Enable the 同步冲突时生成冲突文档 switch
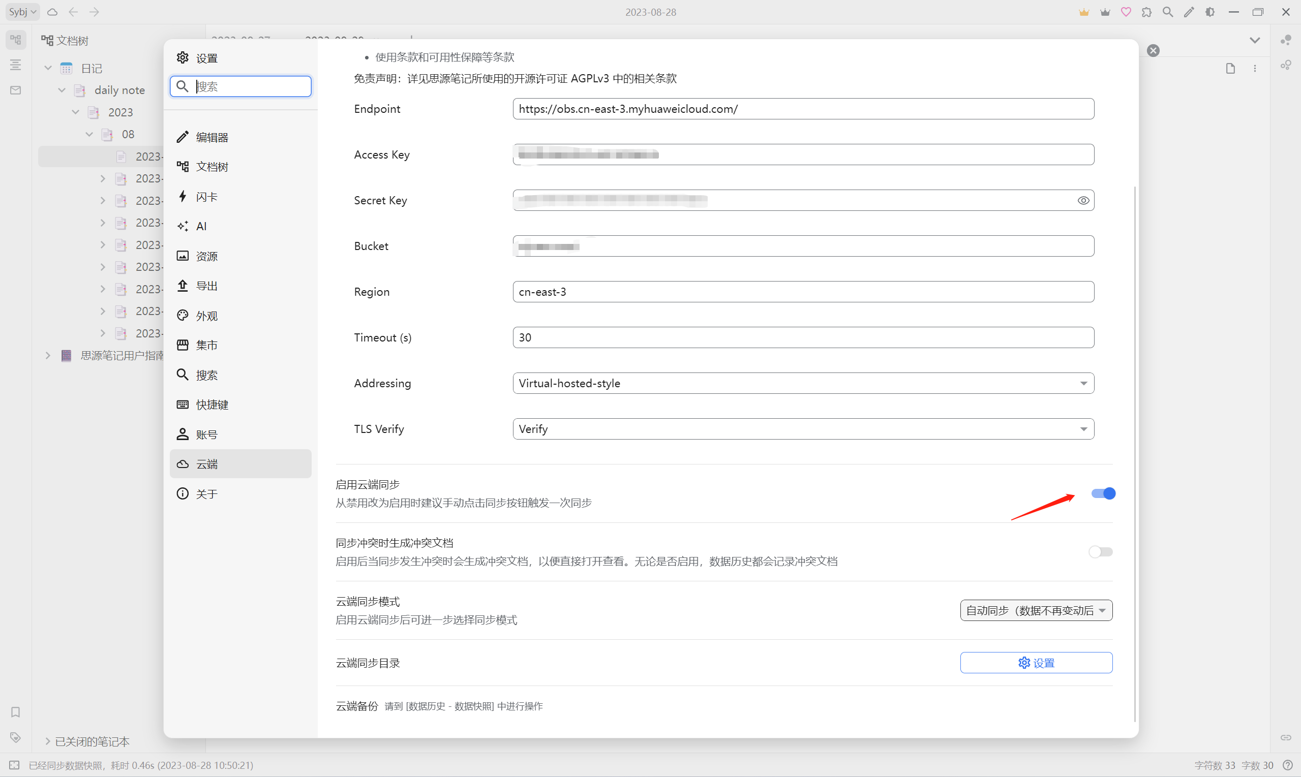Screen dimensions: 1301x777 [x=1100, y=552]
